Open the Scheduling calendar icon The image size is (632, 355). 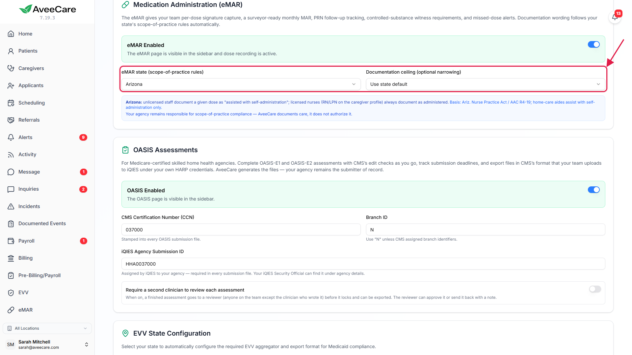click(11, 103)
